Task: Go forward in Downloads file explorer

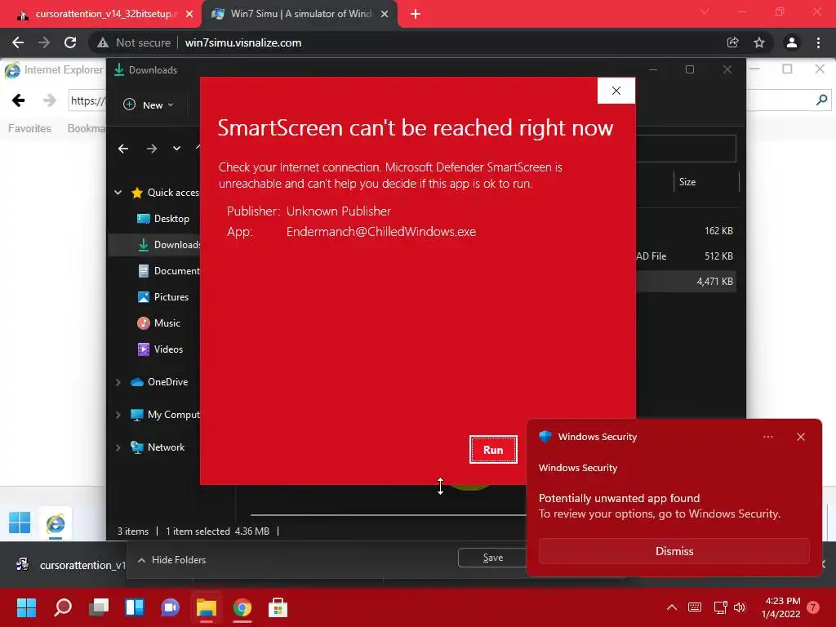Action: [x=151, y=149]
